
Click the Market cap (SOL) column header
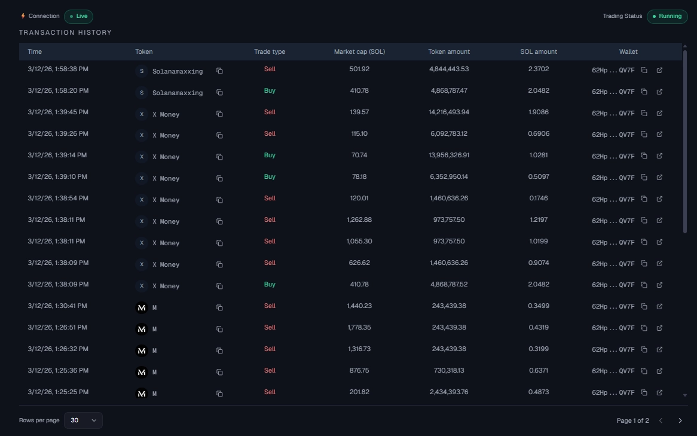359,51
